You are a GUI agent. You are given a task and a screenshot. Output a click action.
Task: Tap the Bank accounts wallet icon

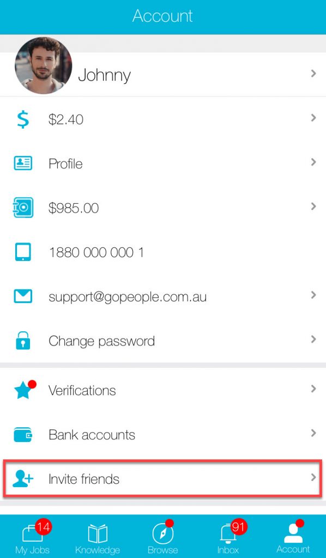point(23,434)
